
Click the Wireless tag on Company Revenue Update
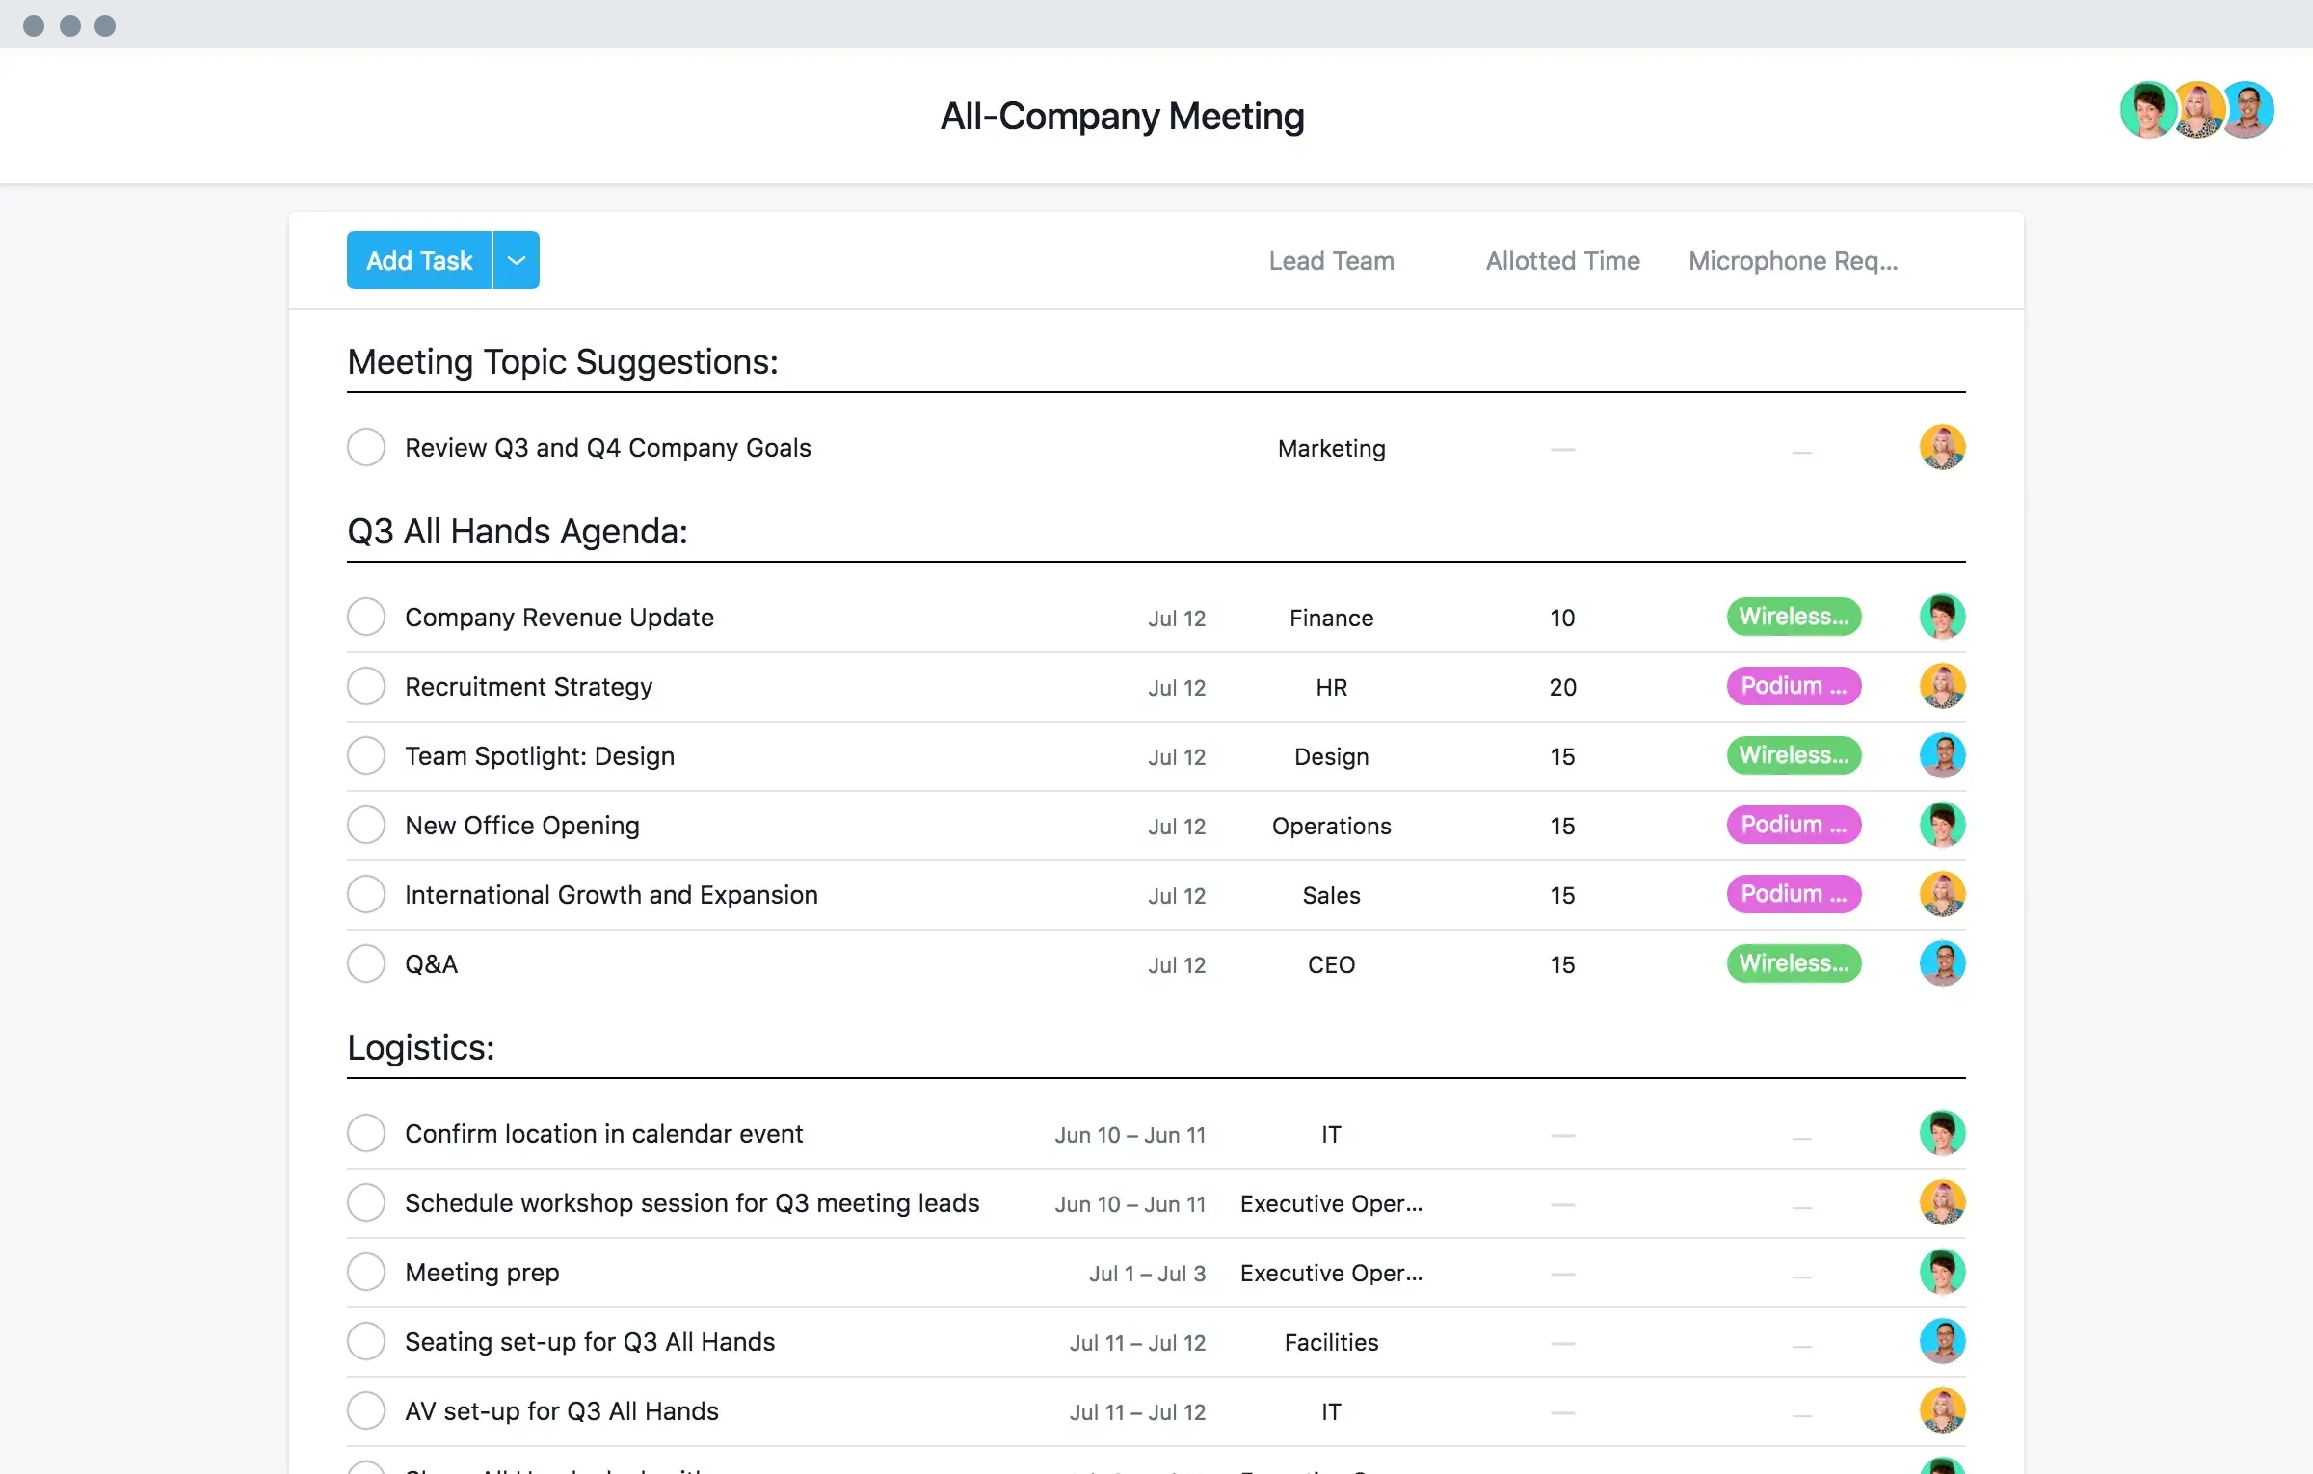pos(1792,617)
